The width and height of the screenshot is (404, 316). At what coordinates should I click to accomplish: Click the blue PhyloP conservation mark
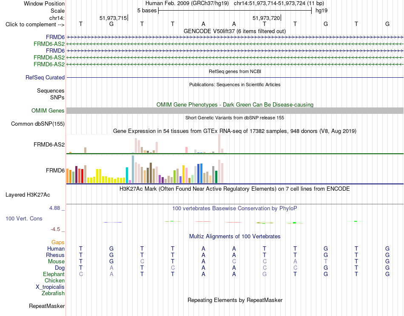point(113,222)
